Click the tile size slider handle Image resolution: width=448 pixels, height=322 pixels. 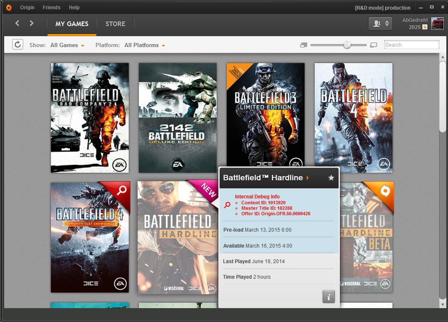(x=347, y=45)
